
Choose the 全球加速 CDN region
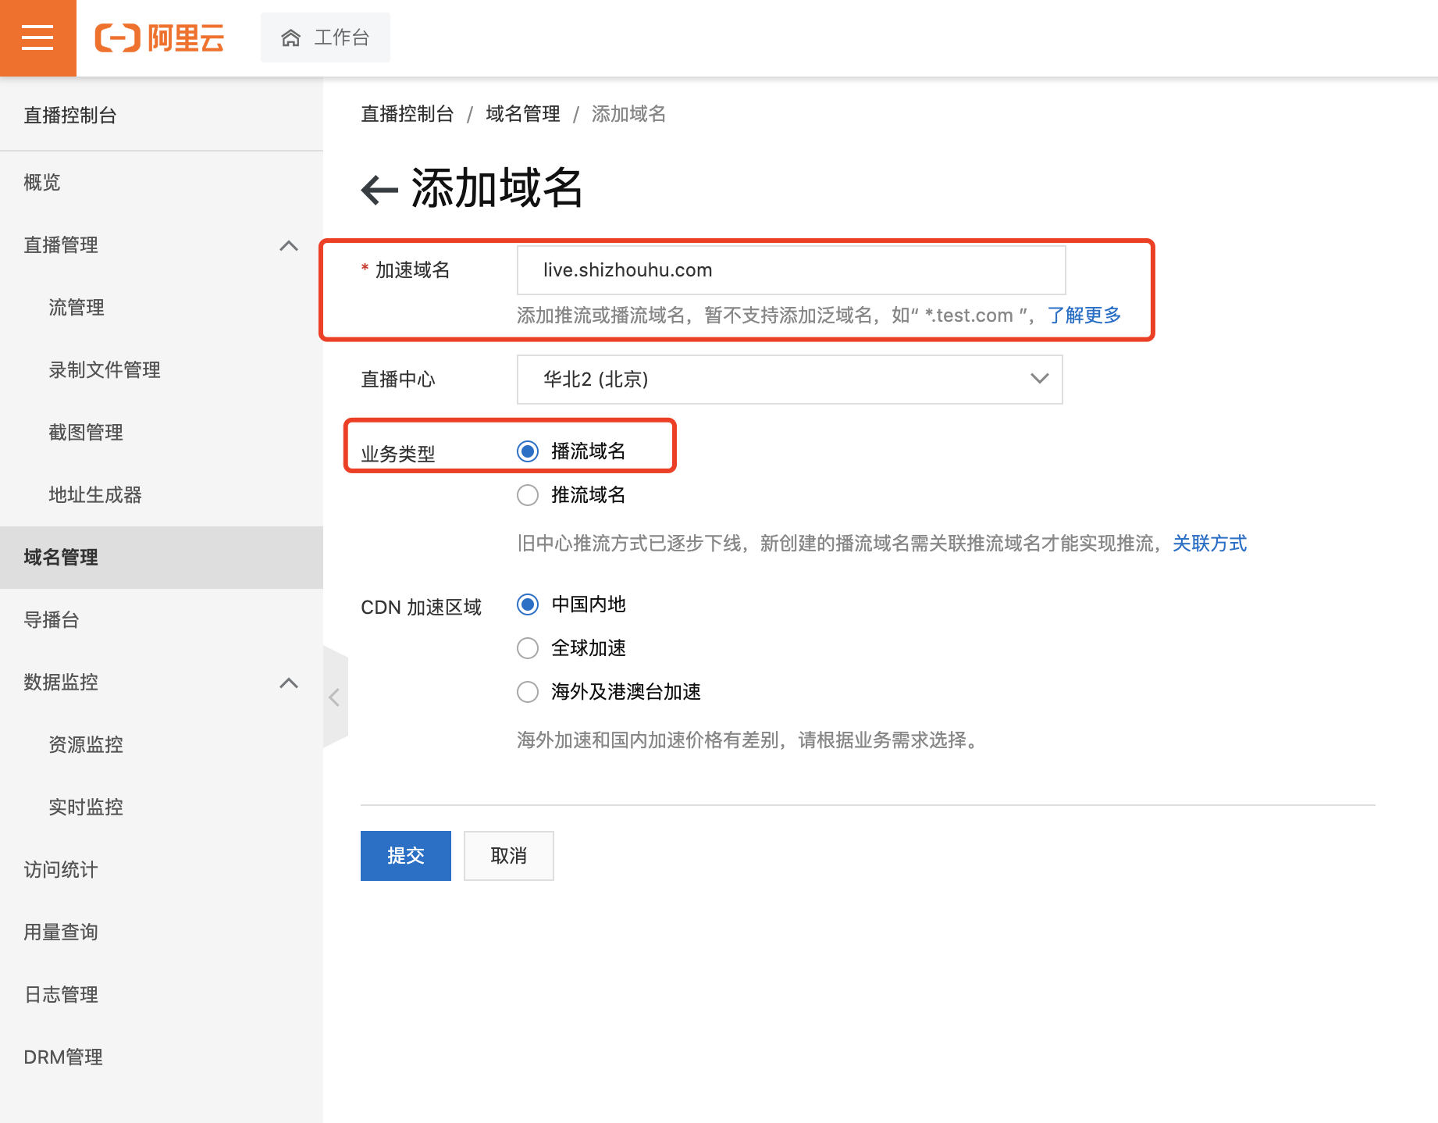(528, 648)
